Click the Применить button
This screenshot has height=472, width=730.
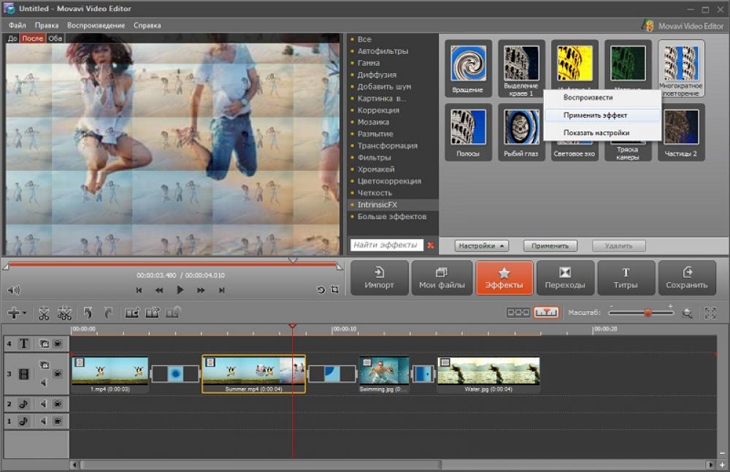550,245
